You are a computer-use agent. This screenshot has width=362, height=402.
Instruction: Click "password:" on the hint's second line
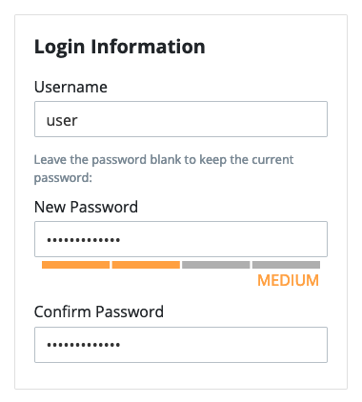click(x=63, y=178)
